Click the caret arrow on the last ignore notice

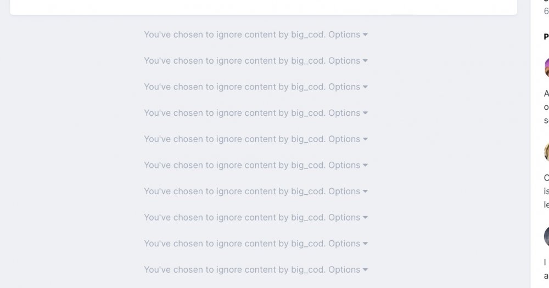pyautogui.click(x=365, y=270)
